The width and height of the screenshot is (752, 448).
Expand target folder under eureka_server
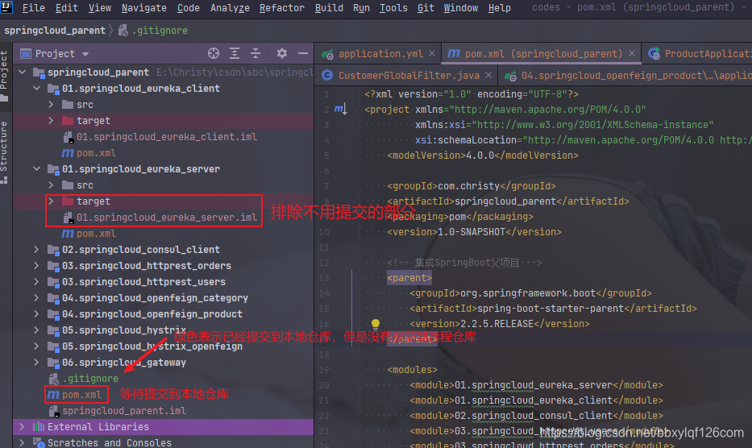click(x=52, y=201)
